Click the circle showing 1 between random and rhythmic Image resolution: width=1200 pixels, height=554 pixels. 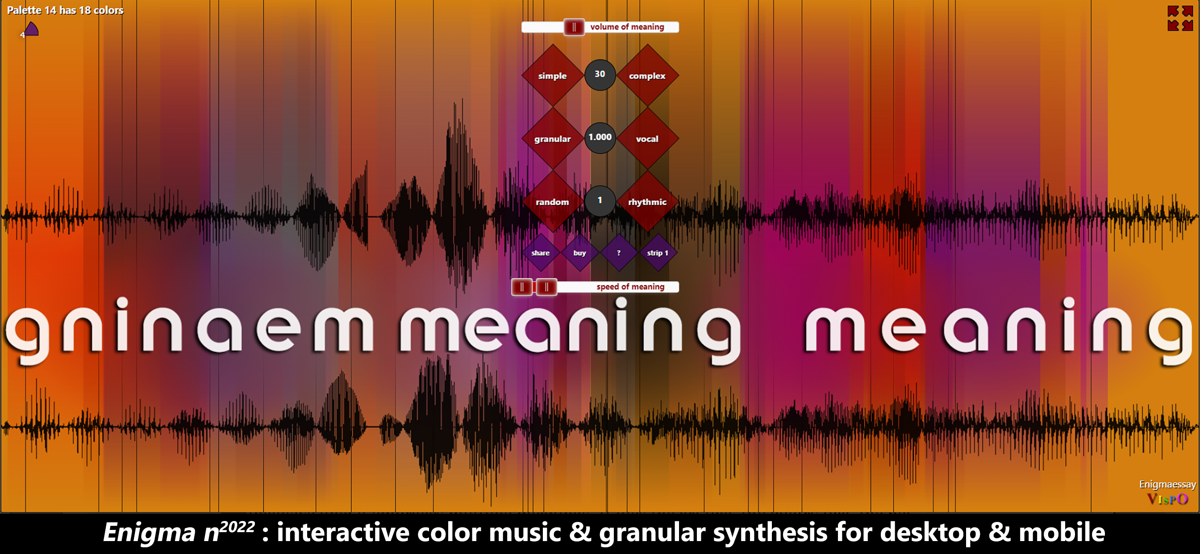(x=600, y=201)
